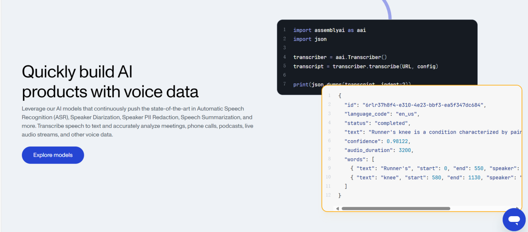Viewport: 528px width, 232px height.
Task: Click the aai.Transcriber() code line
Action: pos(339,57)
